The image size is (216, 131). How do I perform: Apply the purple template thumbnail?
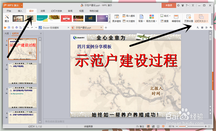[x=102, y=18]
